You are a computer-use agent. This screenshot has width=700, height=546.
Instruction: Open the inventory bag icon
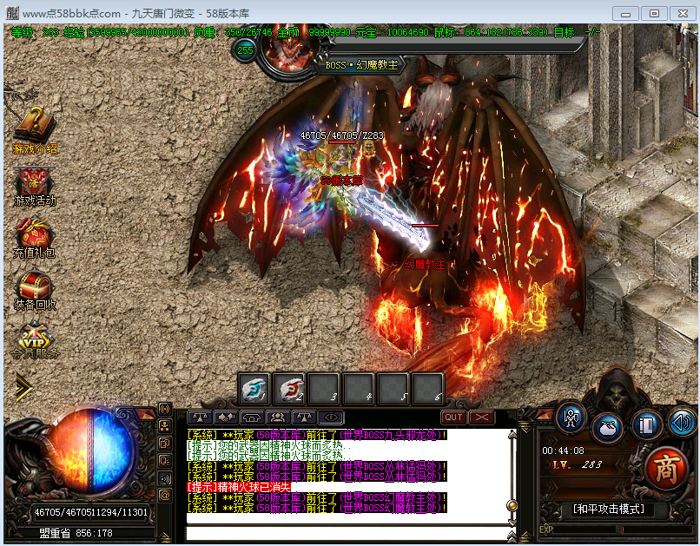[x=608, y=427]
